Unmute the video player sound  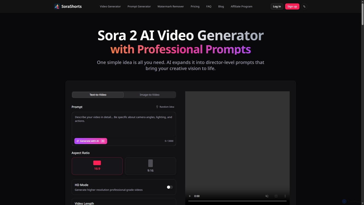point(267,196)
